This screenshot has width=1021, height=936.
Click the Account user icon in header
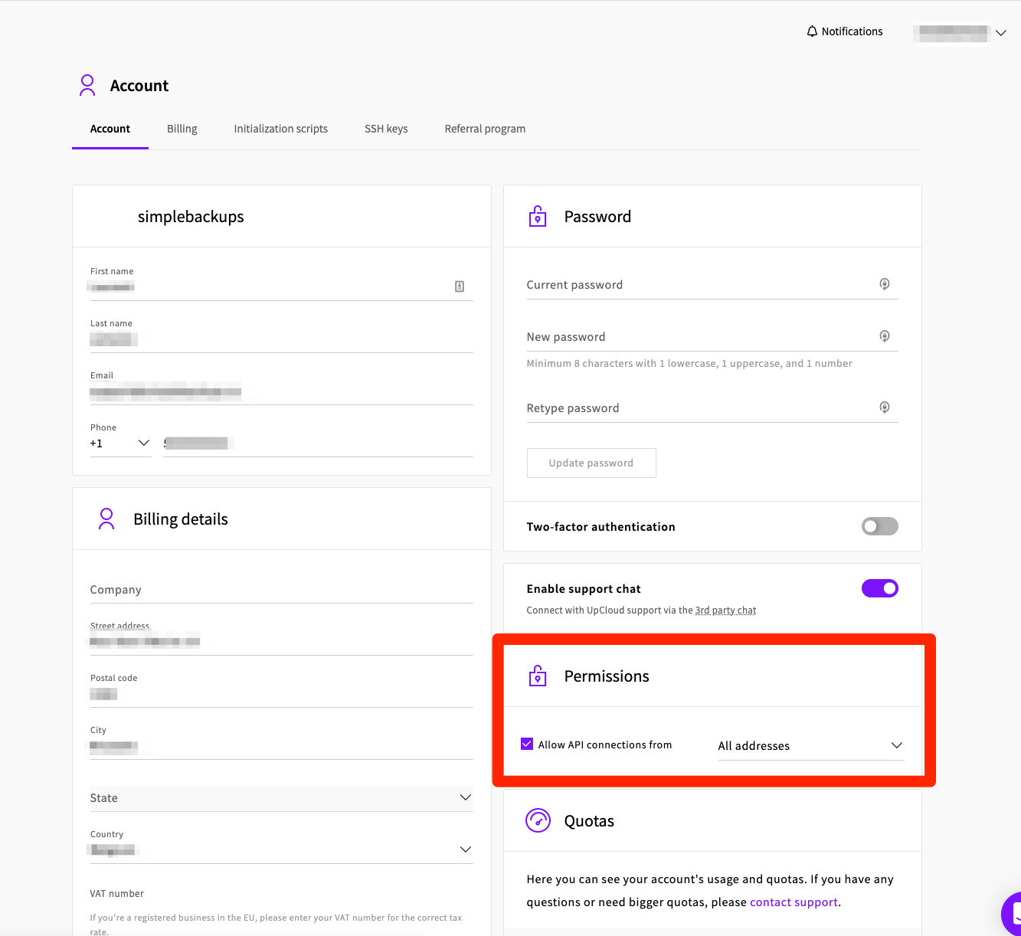coord(87,85)
